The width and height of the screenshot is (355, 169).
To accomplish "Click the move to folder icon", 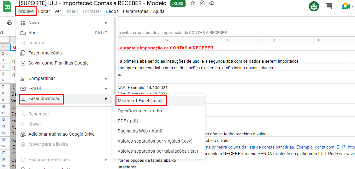I will (202, 3).
